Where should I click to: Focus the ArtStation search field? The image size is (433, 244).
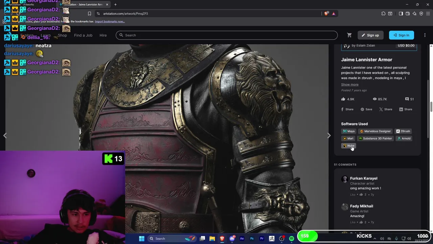coord(227,35)
